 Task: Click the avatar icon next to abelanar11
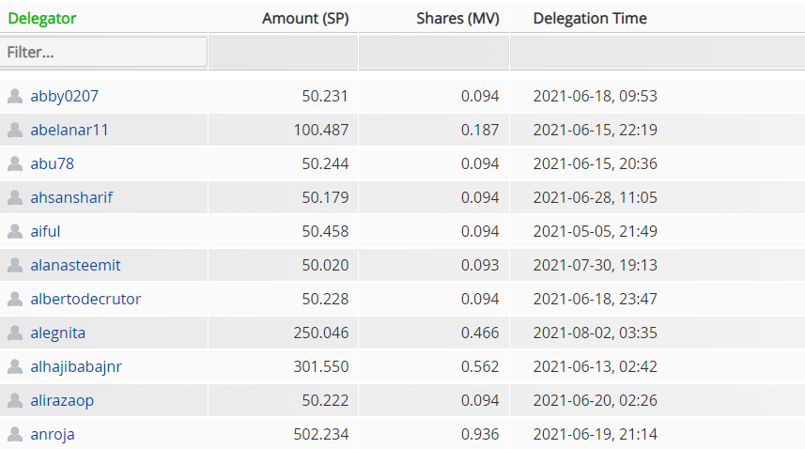coord(15,130)
